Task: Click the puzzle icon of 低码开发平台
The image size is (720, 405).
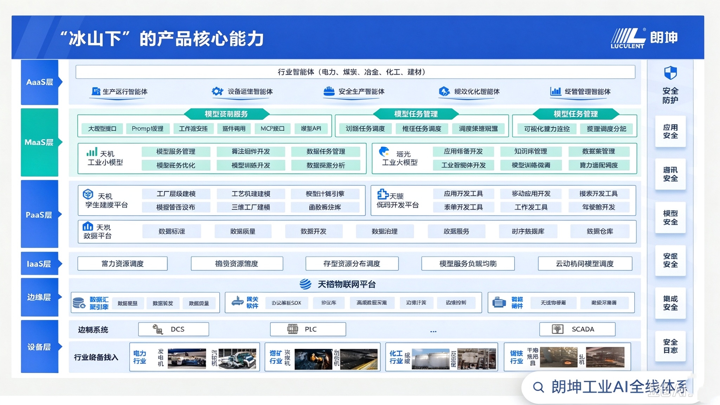Action: pyautogui.click(x=382, y=194)
